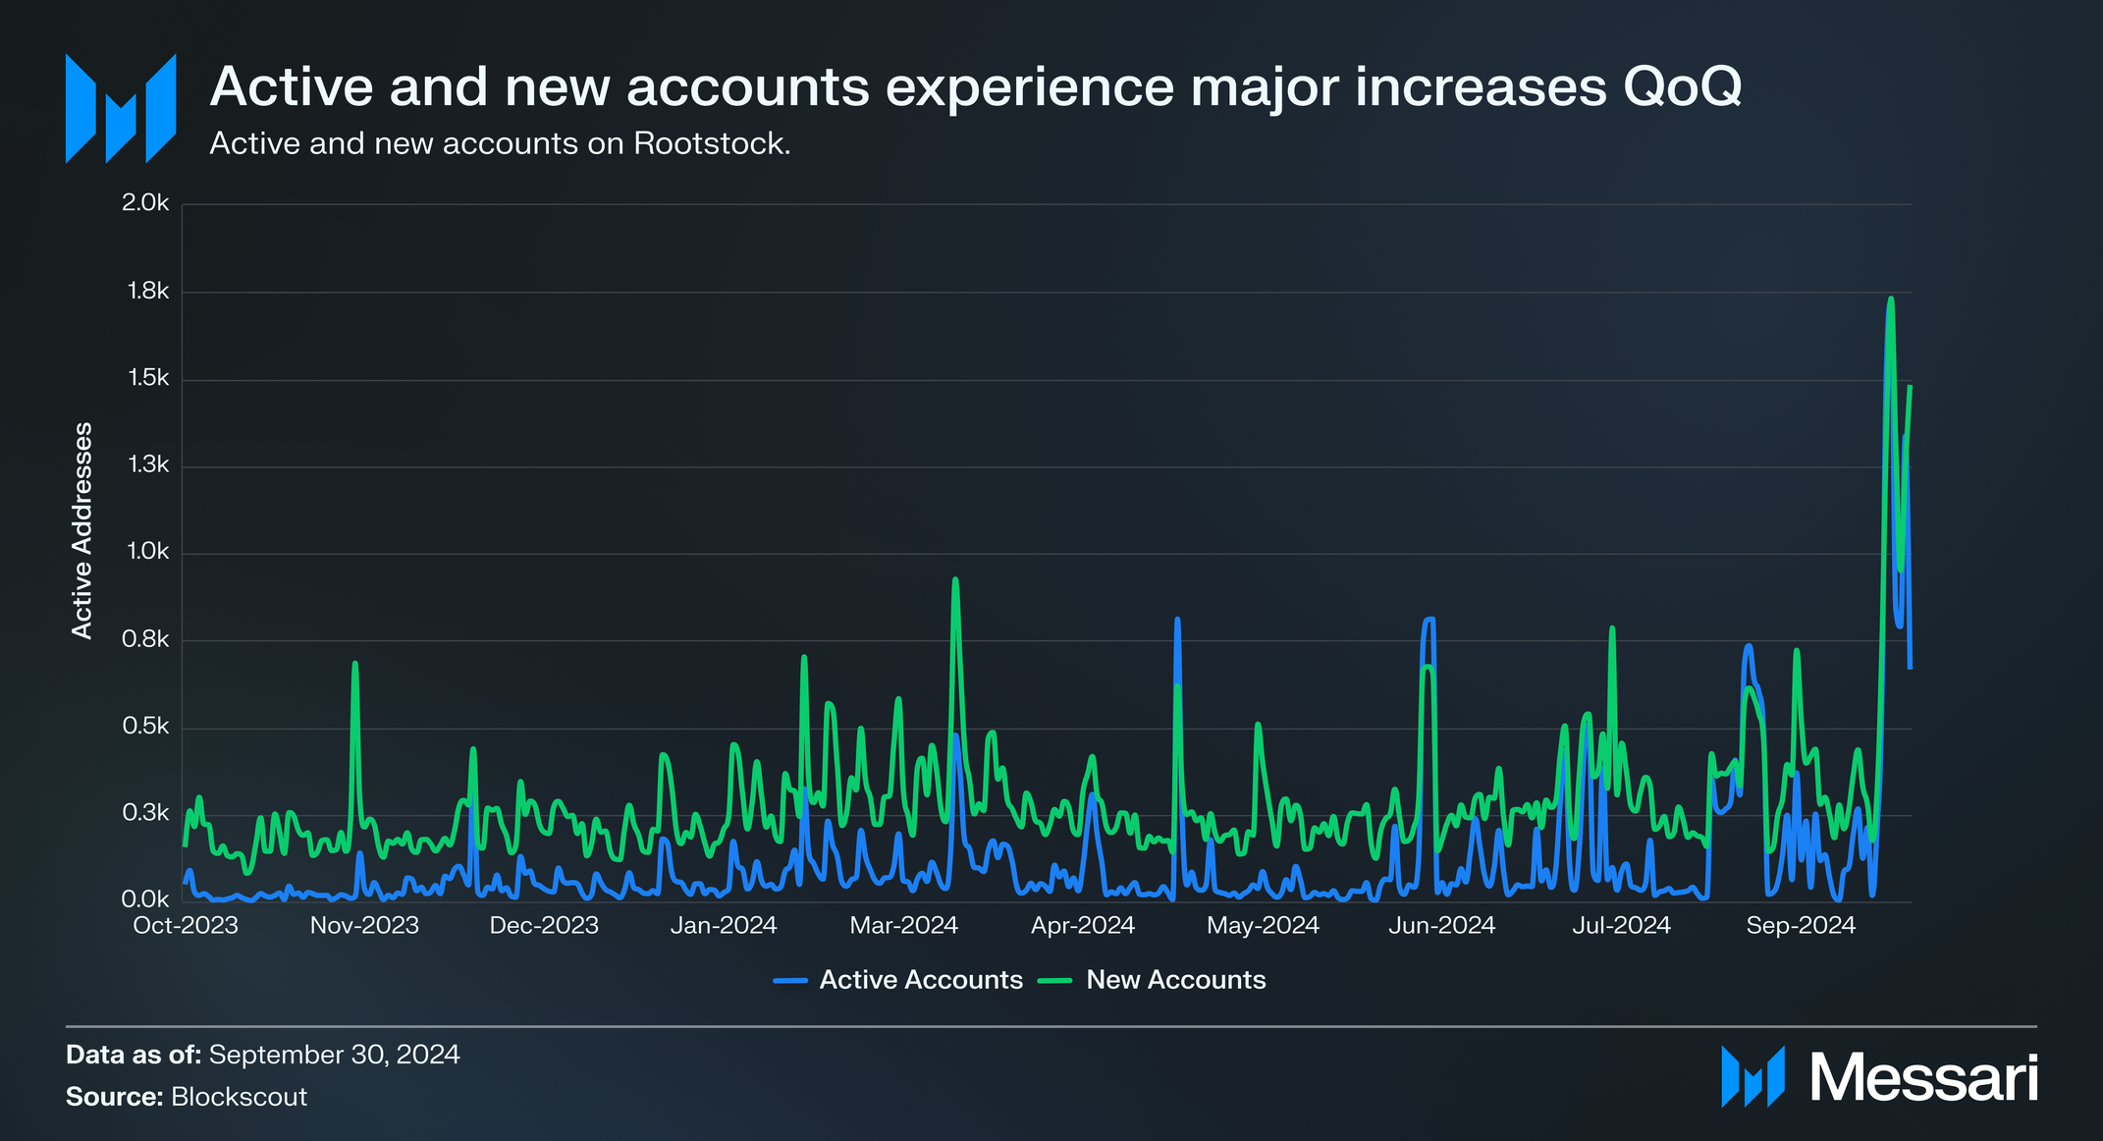Click the 1.8k y-axis tick label
Viewport: 2103px width, 1141px height.
point(147,291)
